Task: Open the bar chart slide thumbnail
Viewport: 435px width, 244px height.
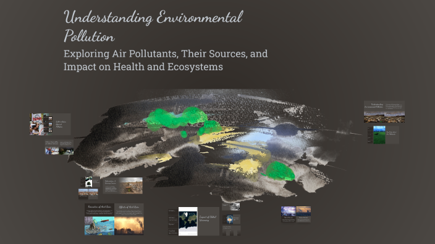Action: tap(231, 230)
